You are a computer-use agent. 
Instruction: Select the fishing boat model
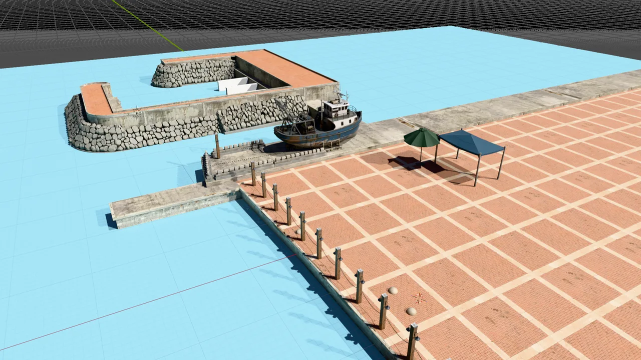[317, 124]
